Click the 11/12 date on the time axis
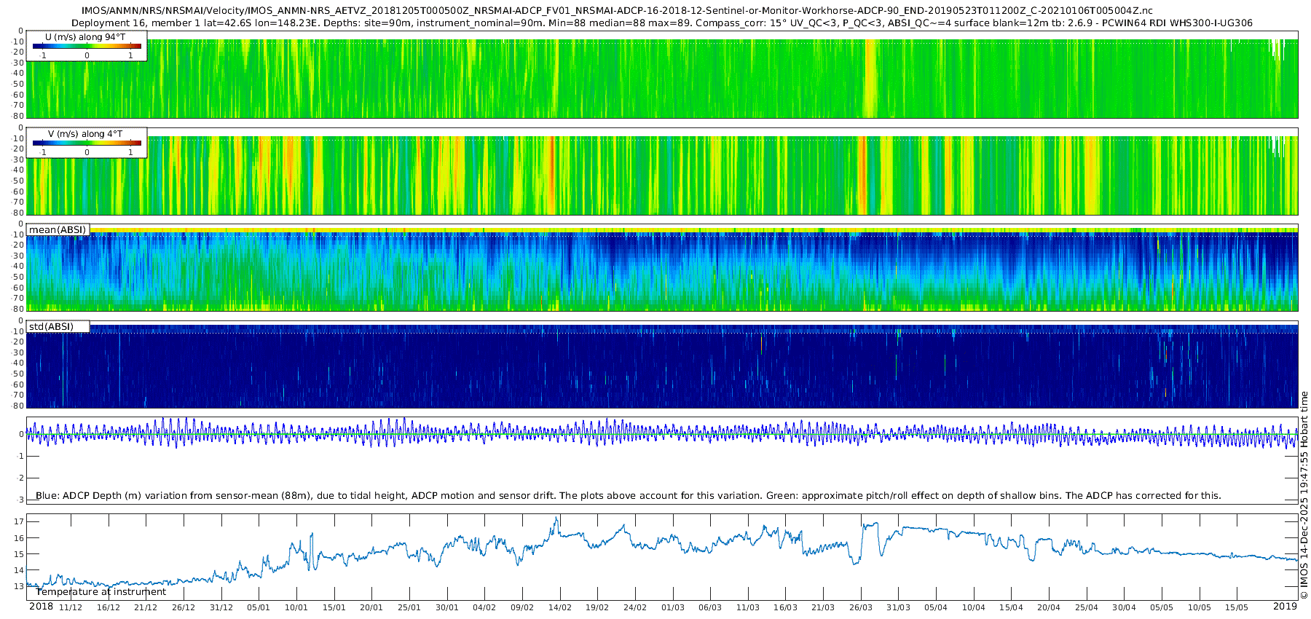Screen dimensions: 1311x619 tap(71, 607)
